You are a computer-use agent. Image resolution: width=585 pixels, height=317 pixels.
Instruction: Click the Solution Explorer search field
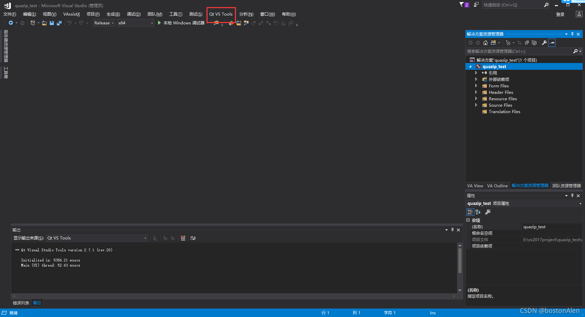click(x=519, y=51)
